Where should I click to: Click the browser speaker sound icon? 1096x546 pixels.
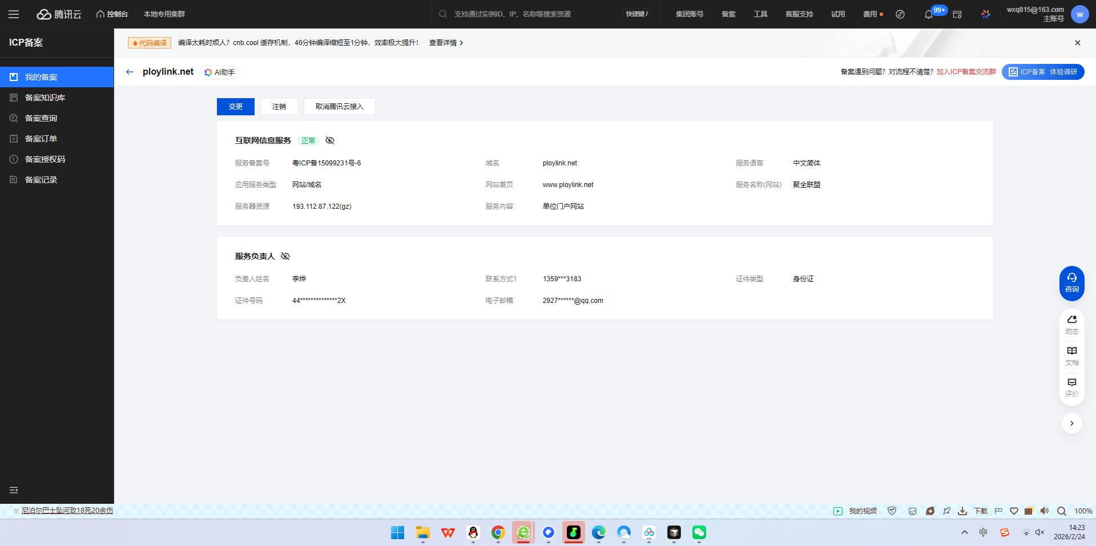[x=1045, y=511]
